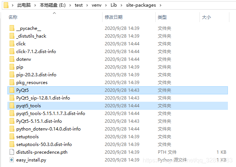Image resolution: width=236 pixels, height=167 pixels.
Task: Expand the chevron after Lib in breadcrumb
Action: [x=121, y=6]
